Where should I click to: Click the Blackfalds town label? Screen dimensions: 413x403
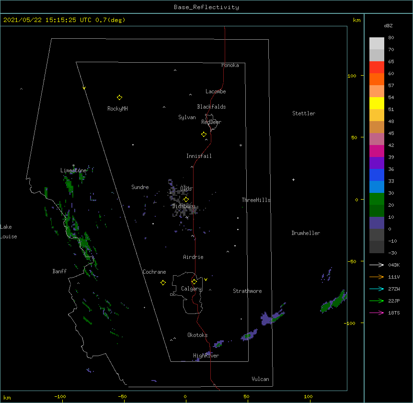(x=211, y=107)
